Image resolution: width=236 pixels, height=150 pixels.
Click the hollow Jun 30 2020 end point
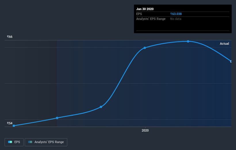pyautogui.click(x=231, y=61)
